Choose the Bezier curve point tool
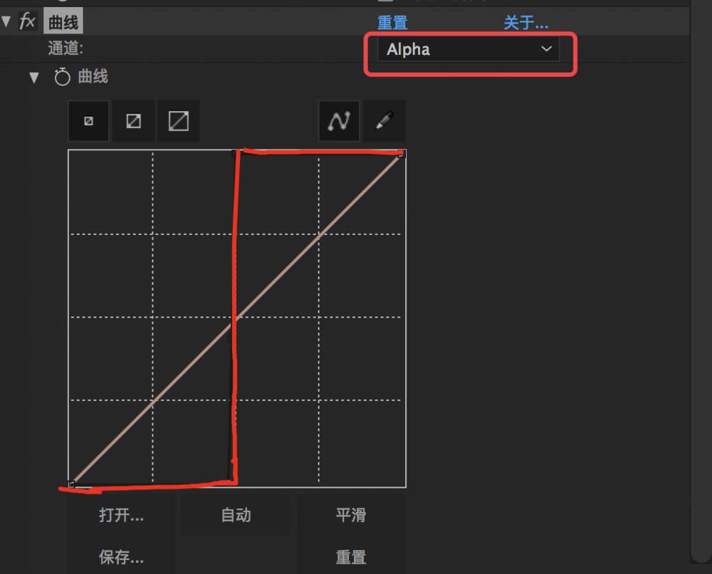This screenshot has width=712, height=574. pyautogui.click(x=339, y=121)
